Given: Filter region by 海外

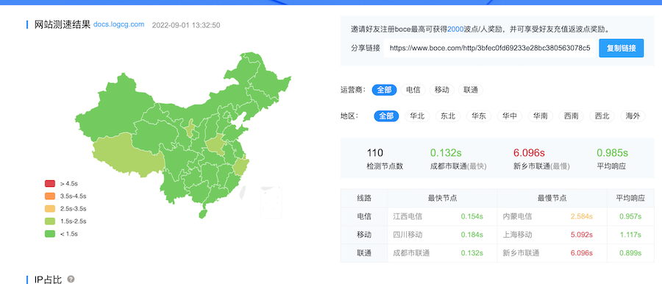Looking at the screenshot, I should point(633,116).
